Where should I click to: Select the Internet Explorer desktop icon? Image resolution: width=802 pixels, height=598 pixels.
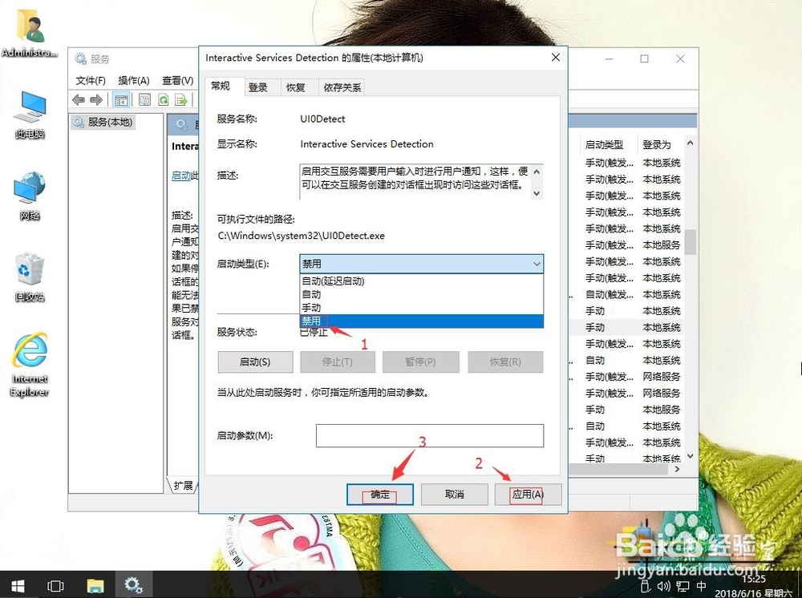30,365
